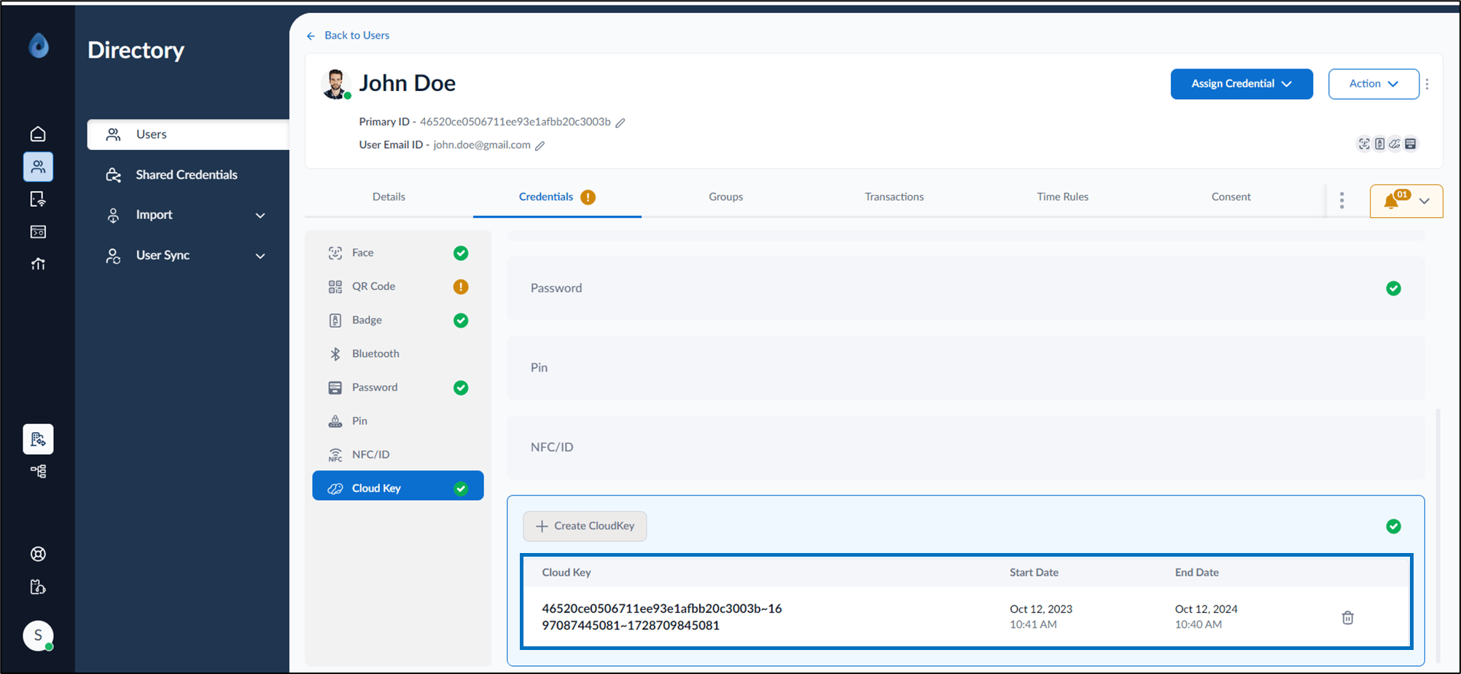Switch to the Time Rules tab
Screen dimensions: 1461x674
1062,197
